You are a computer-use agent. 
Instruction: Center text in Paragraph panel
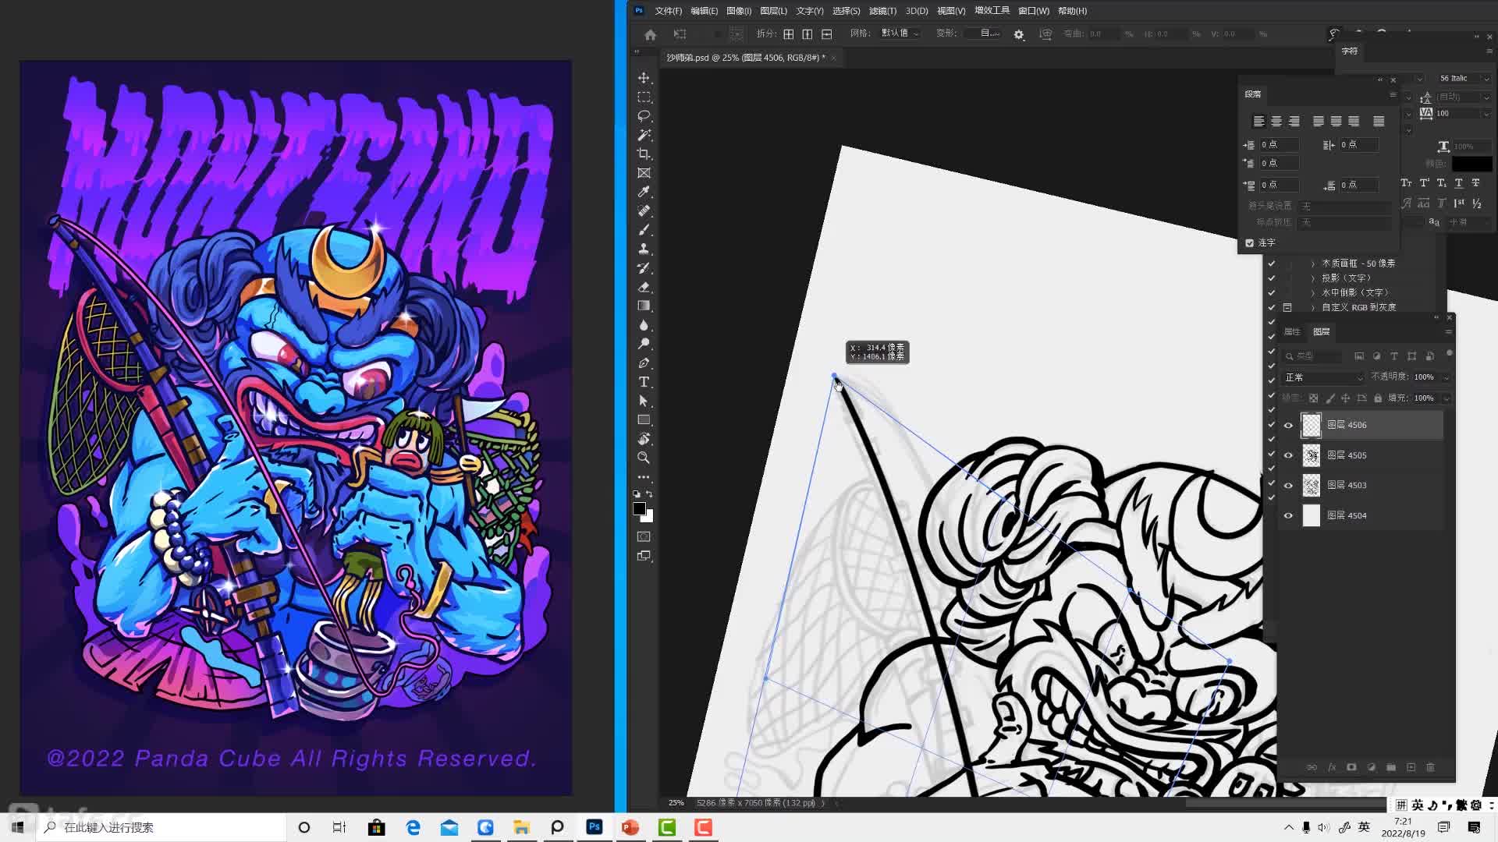pos(1276,121)
